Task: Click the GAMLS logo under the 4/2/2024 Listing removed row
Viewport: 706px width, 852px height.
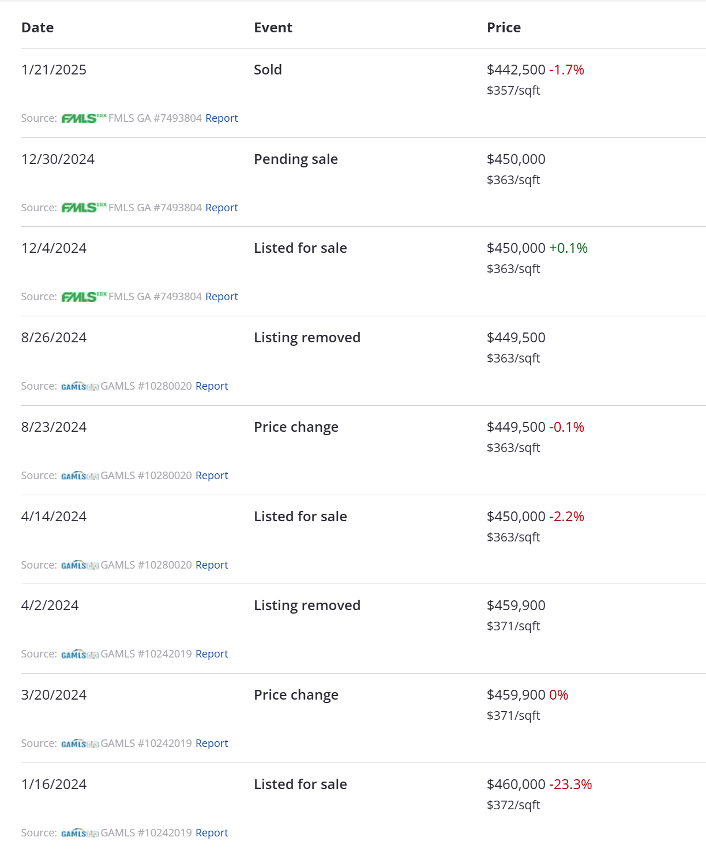Action: click(x=80, y=654)
